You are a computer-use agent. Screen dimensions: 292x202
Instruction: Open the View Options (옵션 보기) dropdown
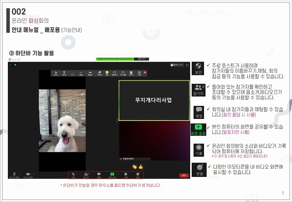(x=142, y=59)
